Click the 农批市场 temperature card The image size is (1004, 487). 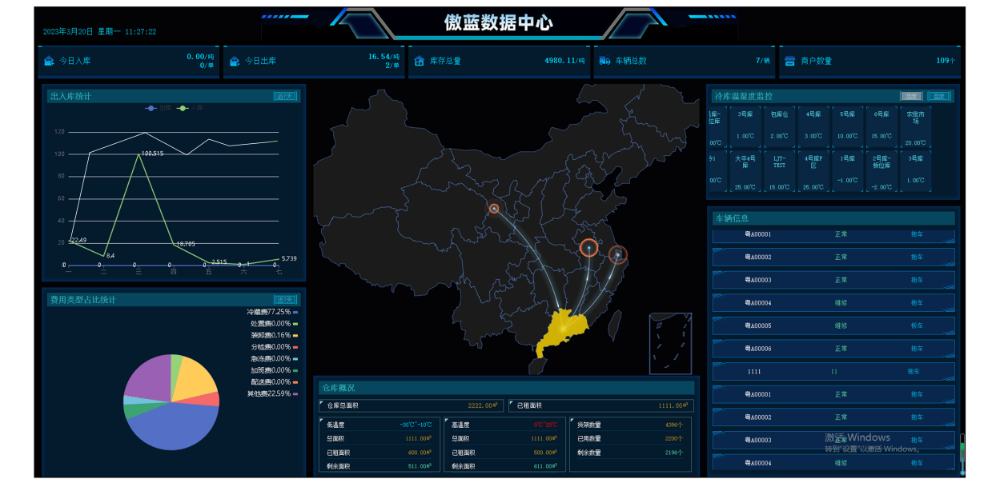pos(915,128)
